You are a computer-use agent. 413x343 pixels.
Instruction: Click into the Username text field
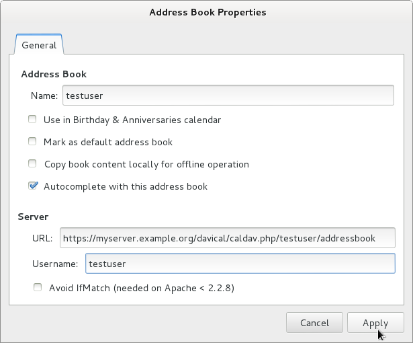click(240, 264)
